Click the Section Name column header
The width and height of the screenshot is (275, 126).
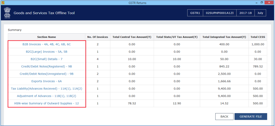(x=46, y=37)
